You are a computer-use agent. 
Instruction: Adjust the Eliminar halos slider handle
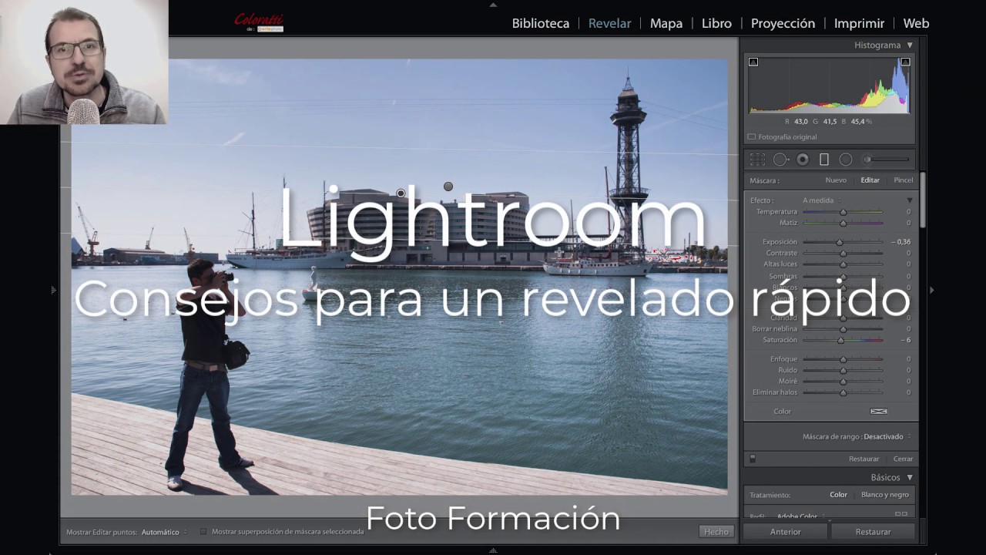[843, 392]
